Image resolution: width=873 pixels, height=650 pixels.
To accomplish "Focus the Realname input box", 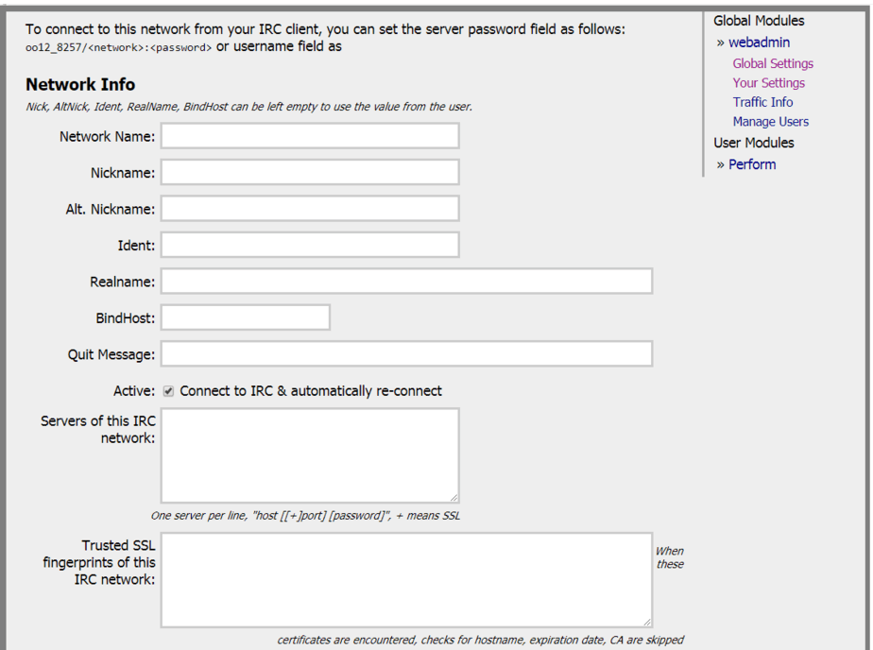I will click(x=406, y=281).
